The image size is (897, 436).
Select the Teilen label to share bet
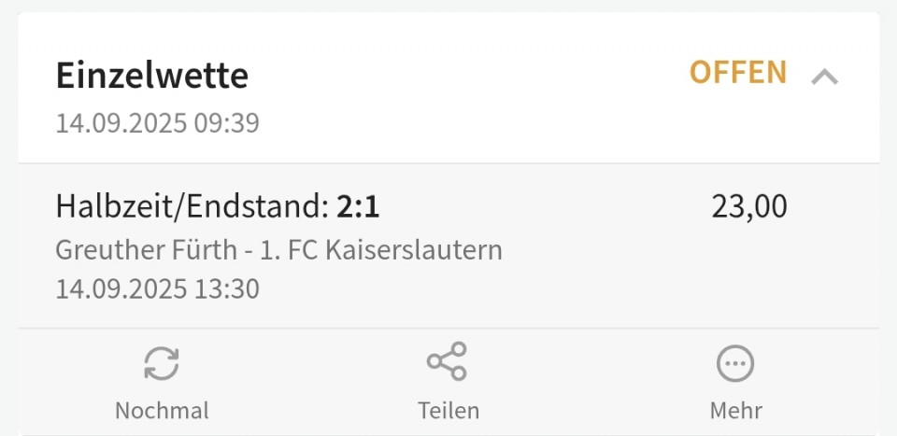tap(448, 411)
